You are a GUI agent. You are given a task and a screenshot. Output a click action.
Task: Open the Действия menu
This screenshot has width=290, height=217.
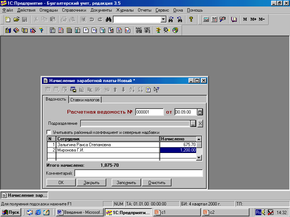click(x=26, y=10)
